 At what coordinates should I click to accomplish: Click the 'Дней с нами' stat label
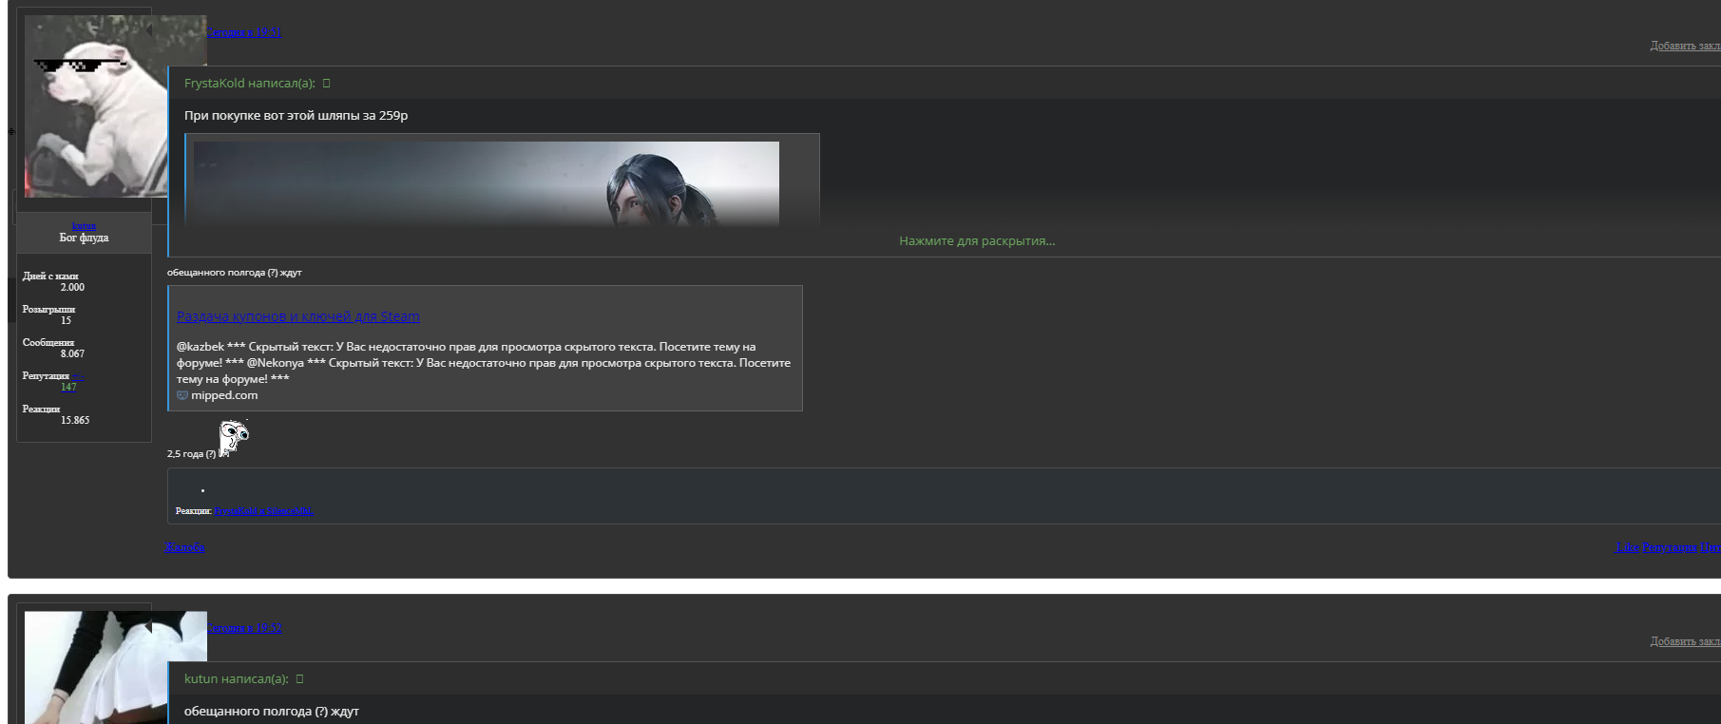pyautogui.click(x=50, y=276)
